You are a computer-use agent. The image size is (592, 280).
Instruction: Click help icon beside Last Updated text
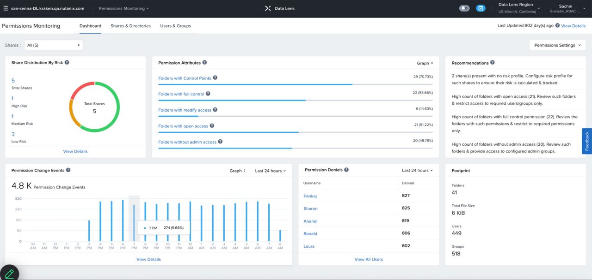(x=557, y=26)
